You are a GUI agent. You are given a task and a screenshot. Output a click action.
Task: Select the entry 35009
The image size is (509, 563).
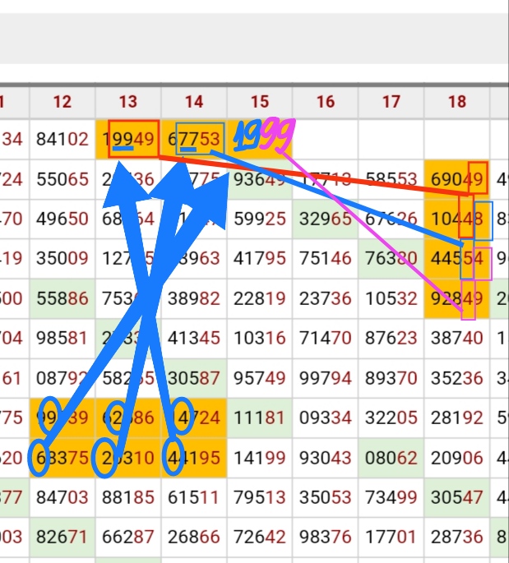click(62, 259)
